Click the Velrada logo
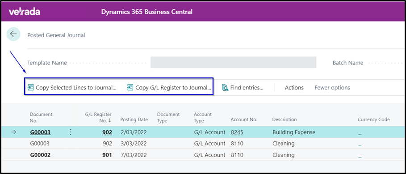The image size is (406, 174). (24, 12)
